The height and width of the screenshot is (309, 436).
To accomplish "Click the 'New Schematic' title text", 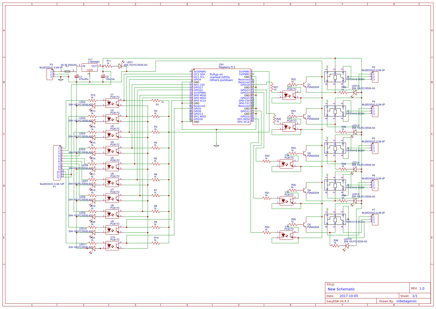I will [x=341, y=289].
